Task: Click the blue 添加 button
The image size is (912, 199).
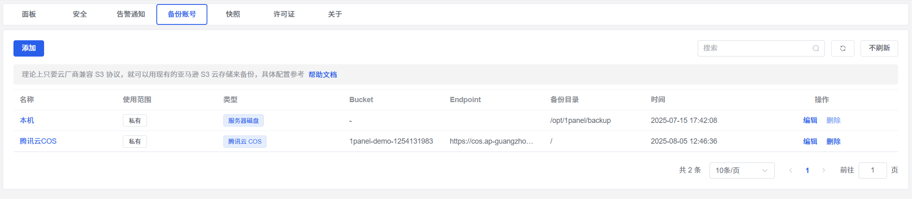Action: (x=29, y=48)
